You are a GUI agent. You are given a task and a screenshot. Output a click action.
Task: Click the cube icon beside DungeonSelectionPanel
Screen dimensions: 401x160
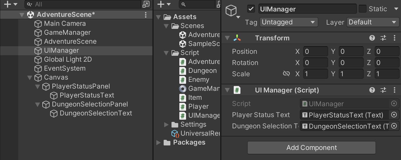pyautogui.click(x=46, y=105)
